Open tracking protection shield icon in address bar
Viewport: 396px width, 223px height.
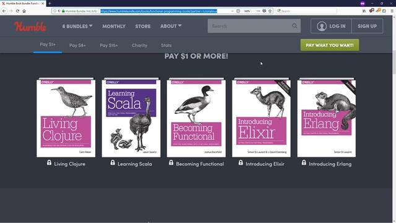click(x=59, y=11)
